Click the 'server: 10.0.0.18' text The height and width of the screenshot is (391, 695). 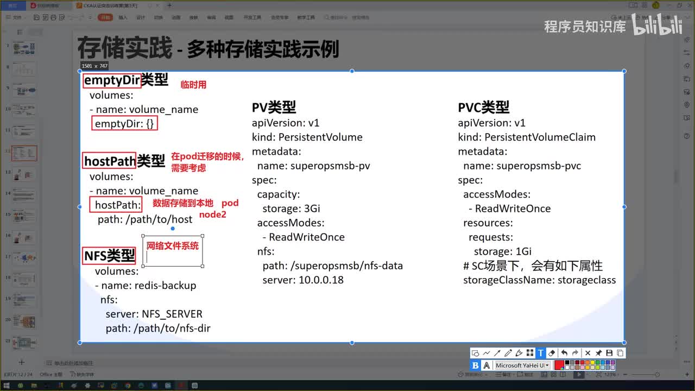click(303, 280)
